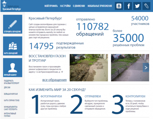Click the large step number 1

point(35,104)
